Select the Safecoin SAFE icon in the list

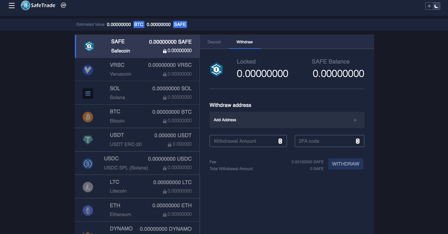(x=89, y=46)
